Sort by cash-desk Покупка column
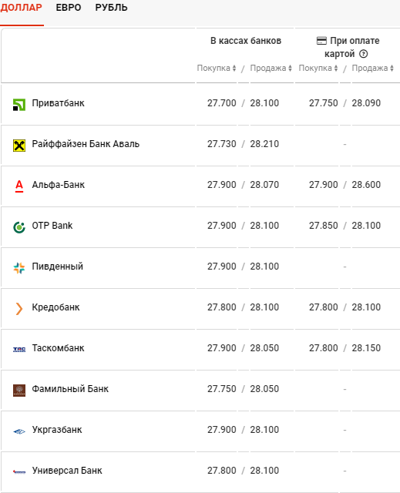 (x=217, y=68)
